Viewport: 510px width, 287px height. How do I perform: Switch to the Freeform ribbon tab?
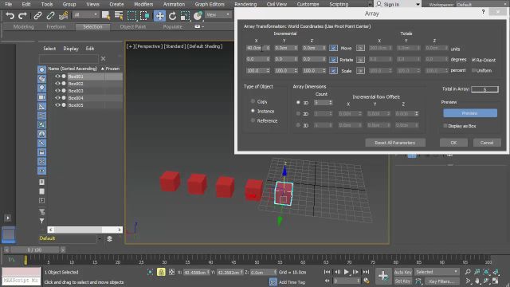click(x=56, y=26)
